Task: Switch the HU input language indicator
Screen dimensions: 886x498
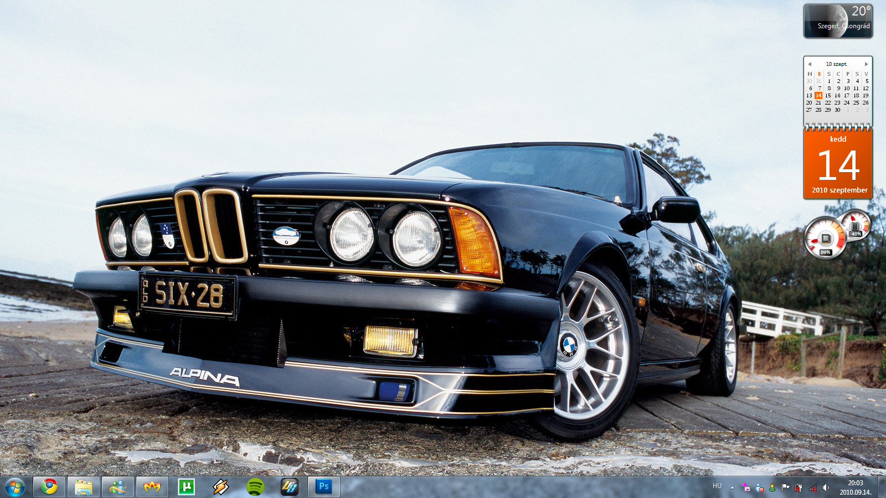Action: [x=717, y=486]
